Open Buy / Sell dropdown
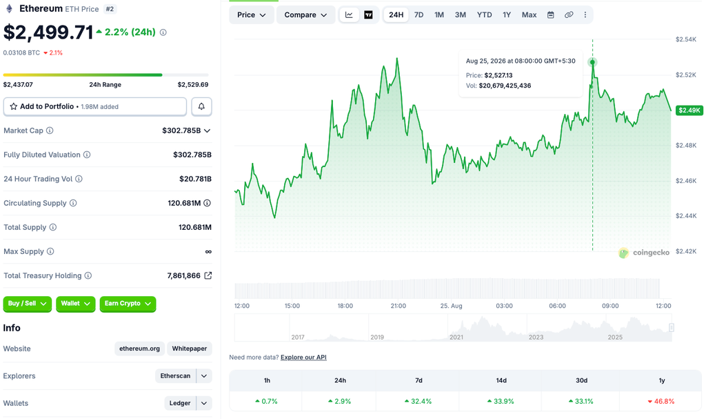Image resolution: width=706 pixels, height=419 pixels. 28,304
